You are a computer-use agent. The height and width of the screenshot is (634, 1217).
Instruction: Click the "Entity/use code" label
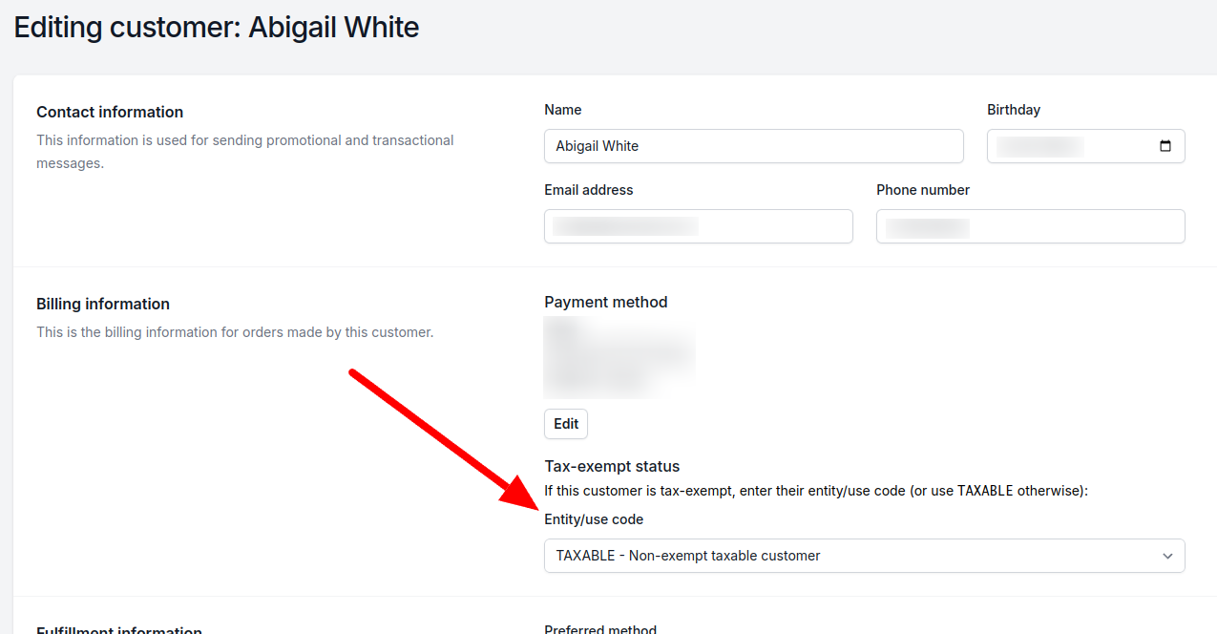(594, 519)
